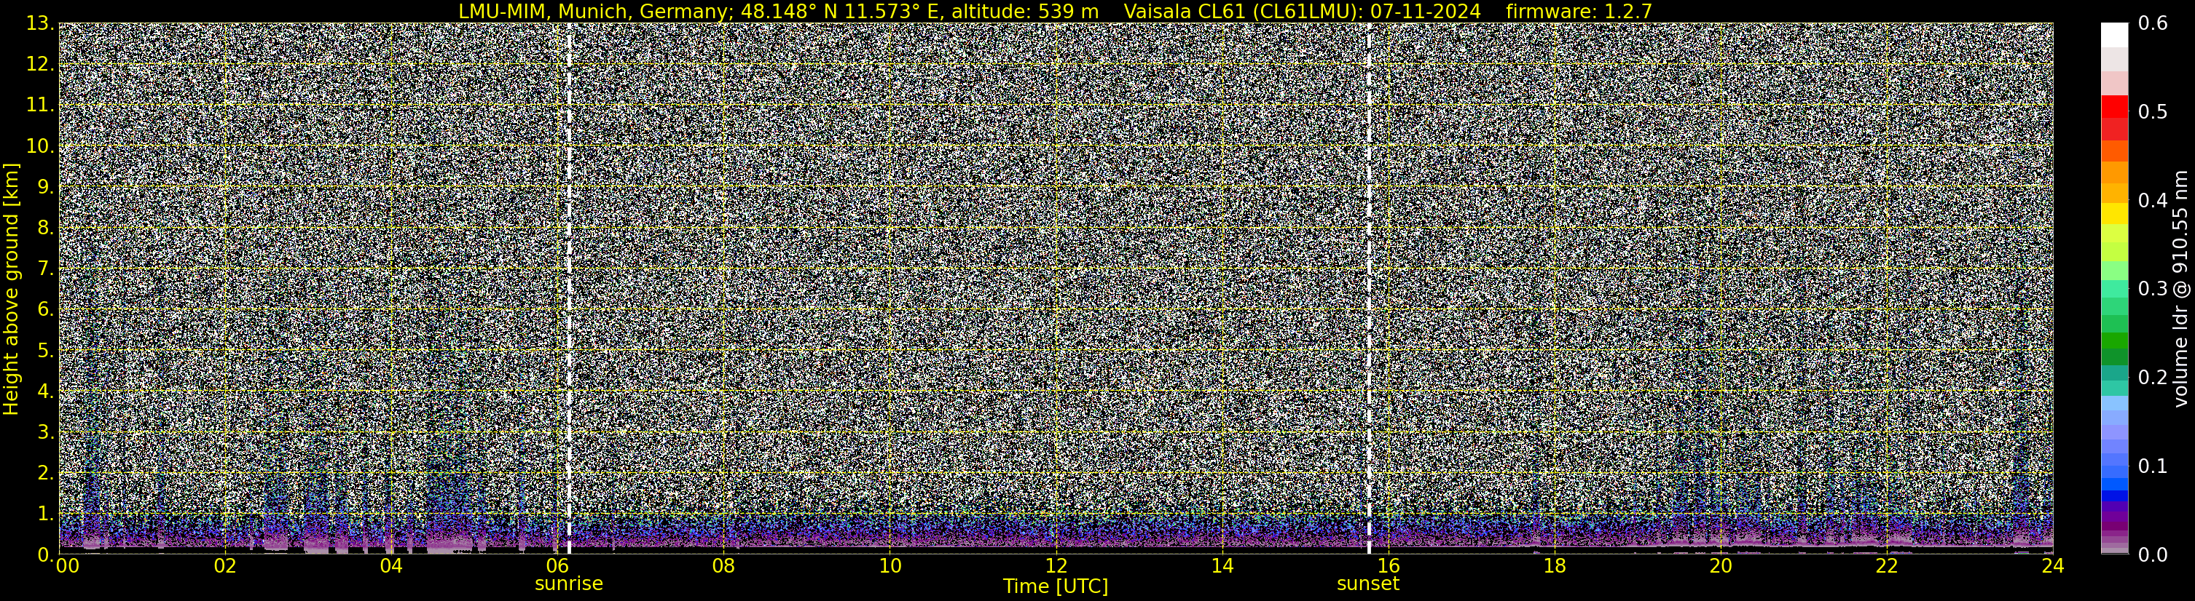The height and width of the screenshot is (601, 2195).
Task: Click the plot title with station information
Action: 1055,11
